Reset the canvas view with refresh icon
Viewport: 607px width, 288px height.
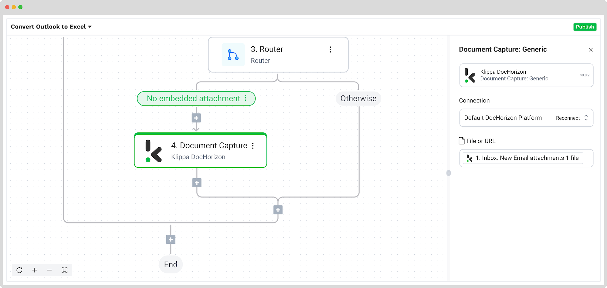pos(19,270)
